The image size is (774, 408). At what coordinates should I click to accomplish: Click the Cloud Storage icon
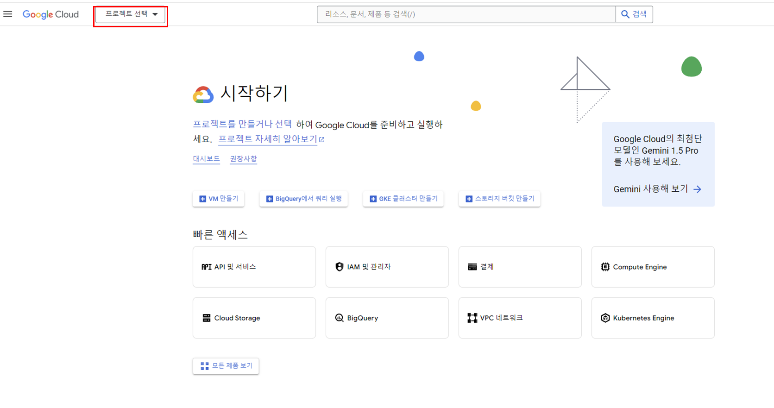[207, 318]
